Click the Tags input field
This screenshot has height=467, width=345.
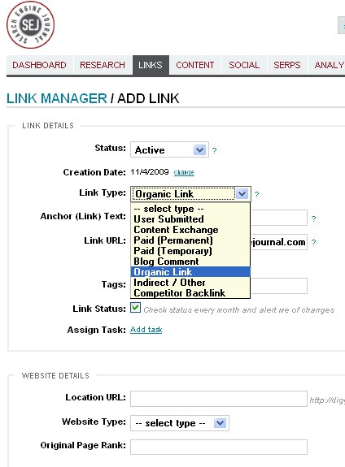coord(279,286)
